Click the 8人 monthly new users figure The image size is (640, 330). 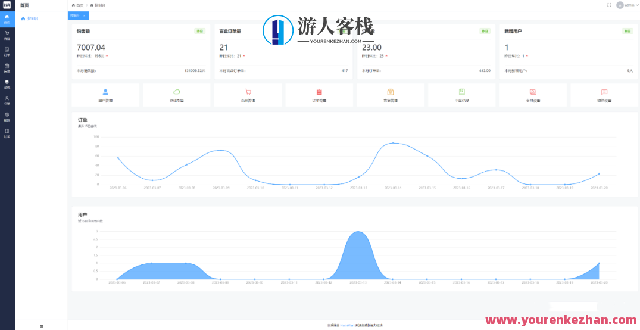630,71
